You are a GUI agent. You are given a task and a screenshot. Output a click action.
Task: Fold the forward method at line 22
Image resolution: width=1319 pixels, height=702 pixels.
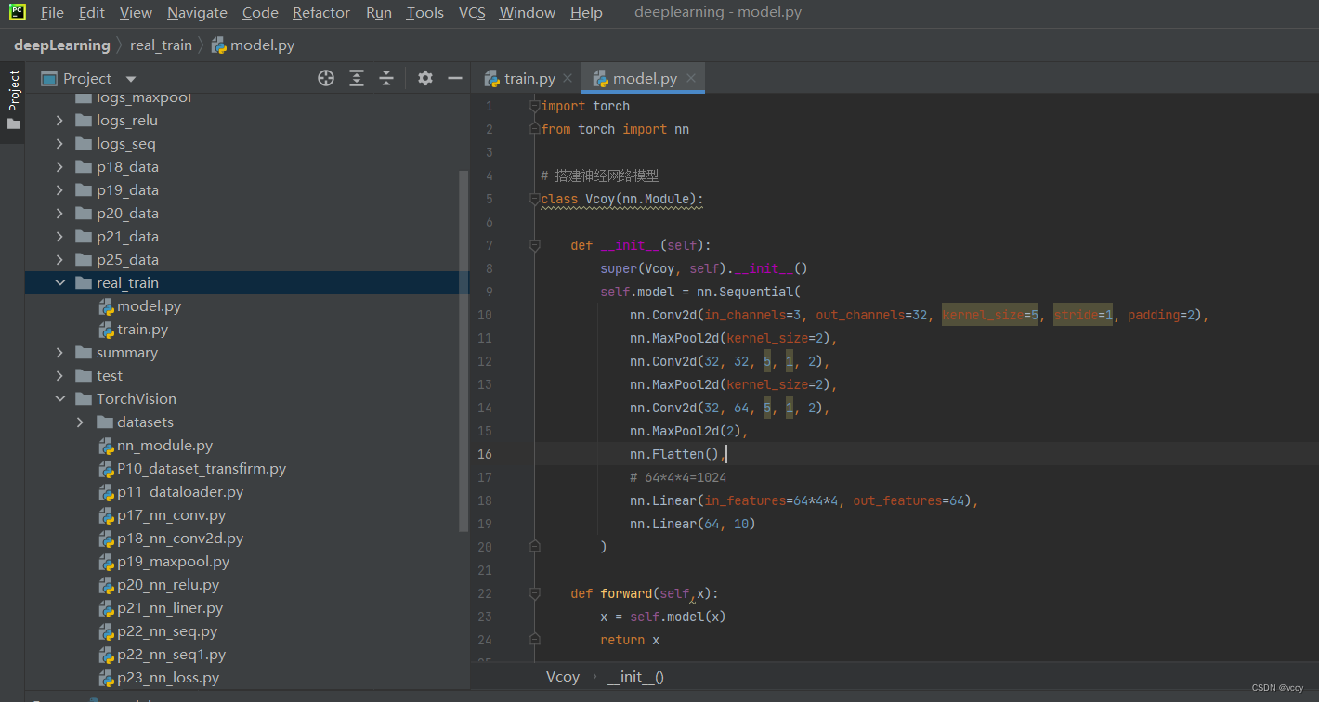point(534,593)
